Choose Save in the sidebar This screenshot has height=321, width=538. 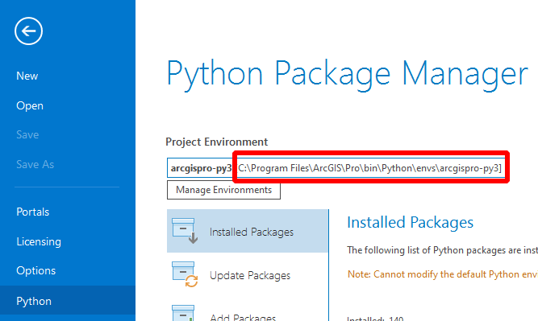coord(27,134)
